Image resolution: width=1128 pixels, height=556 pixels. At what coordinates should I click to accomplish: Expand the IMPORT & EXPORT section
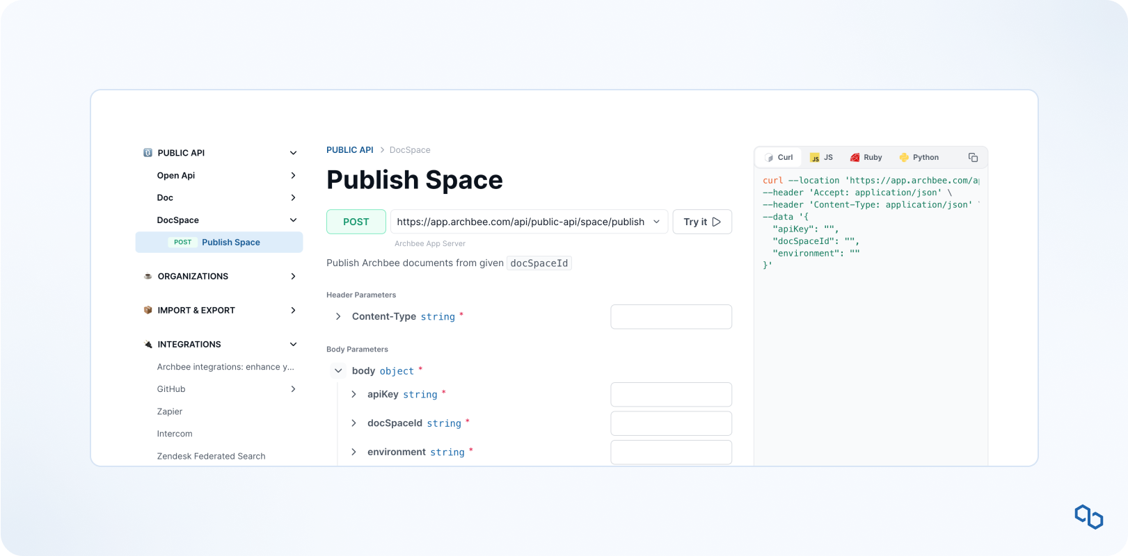[x=294, y=311]
